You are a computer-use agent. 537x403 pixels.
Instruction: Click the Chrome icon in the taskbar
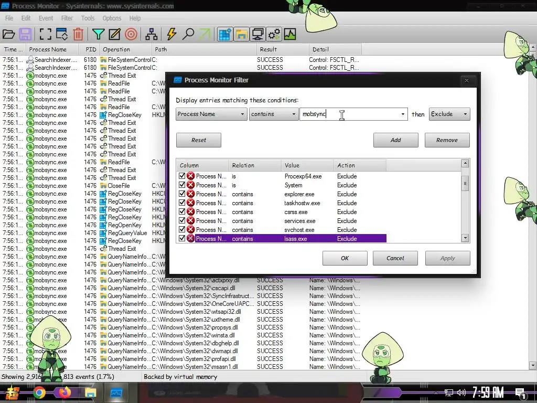[39, 393]
